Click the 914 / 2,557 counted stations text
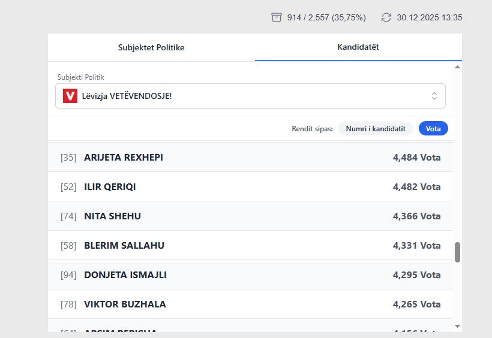 click(326, 17)
